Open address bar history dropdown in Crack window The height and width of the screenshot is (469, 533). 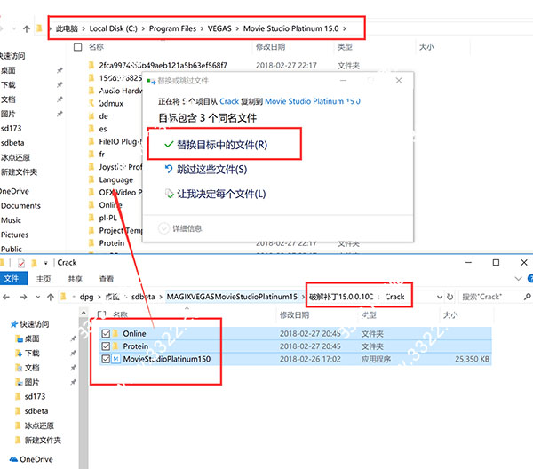click(439, 297)
